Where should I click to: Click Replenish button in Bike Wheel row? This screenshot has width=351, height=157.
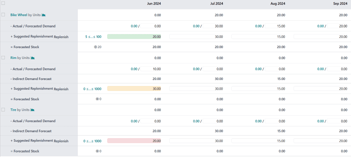(61, 37)
